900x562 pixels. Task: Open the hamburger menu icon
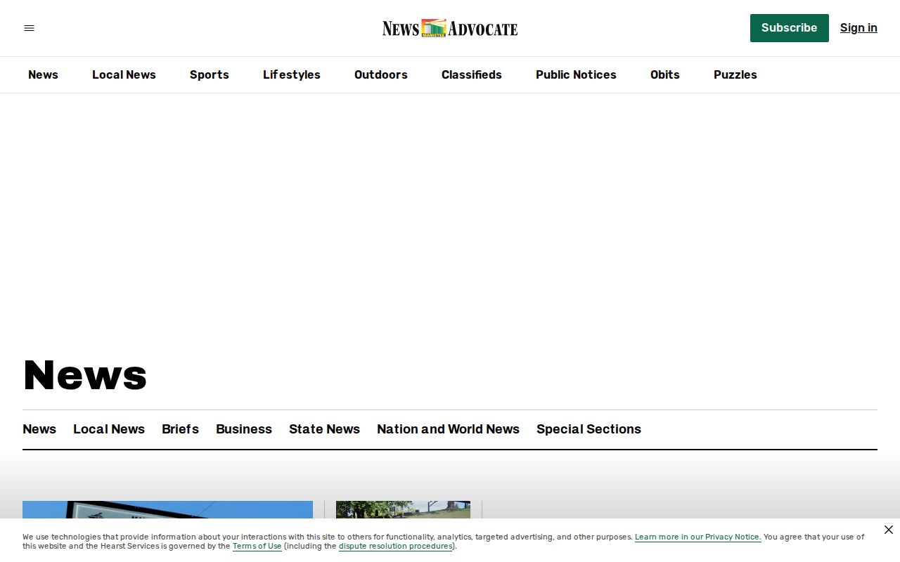coord(29,28)
